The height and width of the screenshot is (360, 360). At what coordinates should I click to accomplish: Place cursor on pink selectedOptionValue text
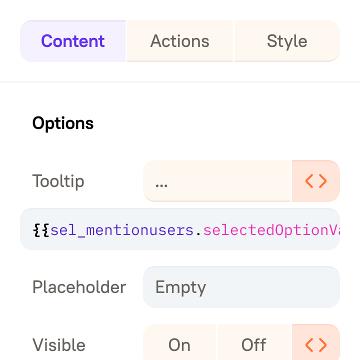(271, 230)
